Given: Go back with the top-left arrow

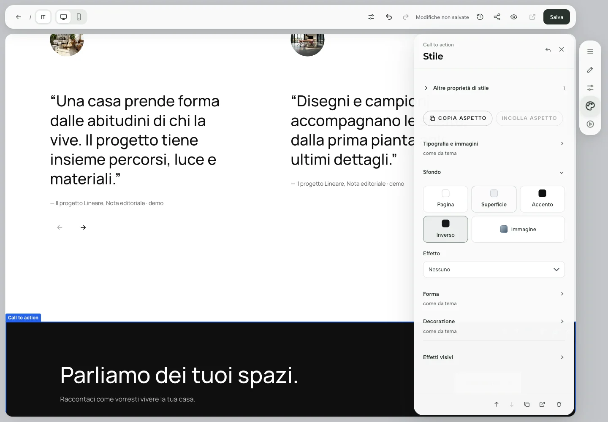Looking at the screenshot, I should coord(19,17).
